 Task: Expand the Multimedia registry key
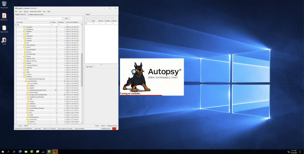(23, 36)
